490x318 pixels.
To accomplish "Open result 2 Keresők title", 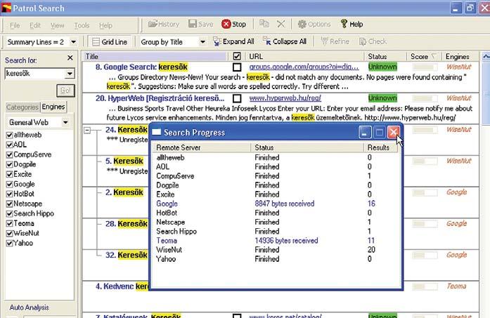I will [x=124, y=192].
